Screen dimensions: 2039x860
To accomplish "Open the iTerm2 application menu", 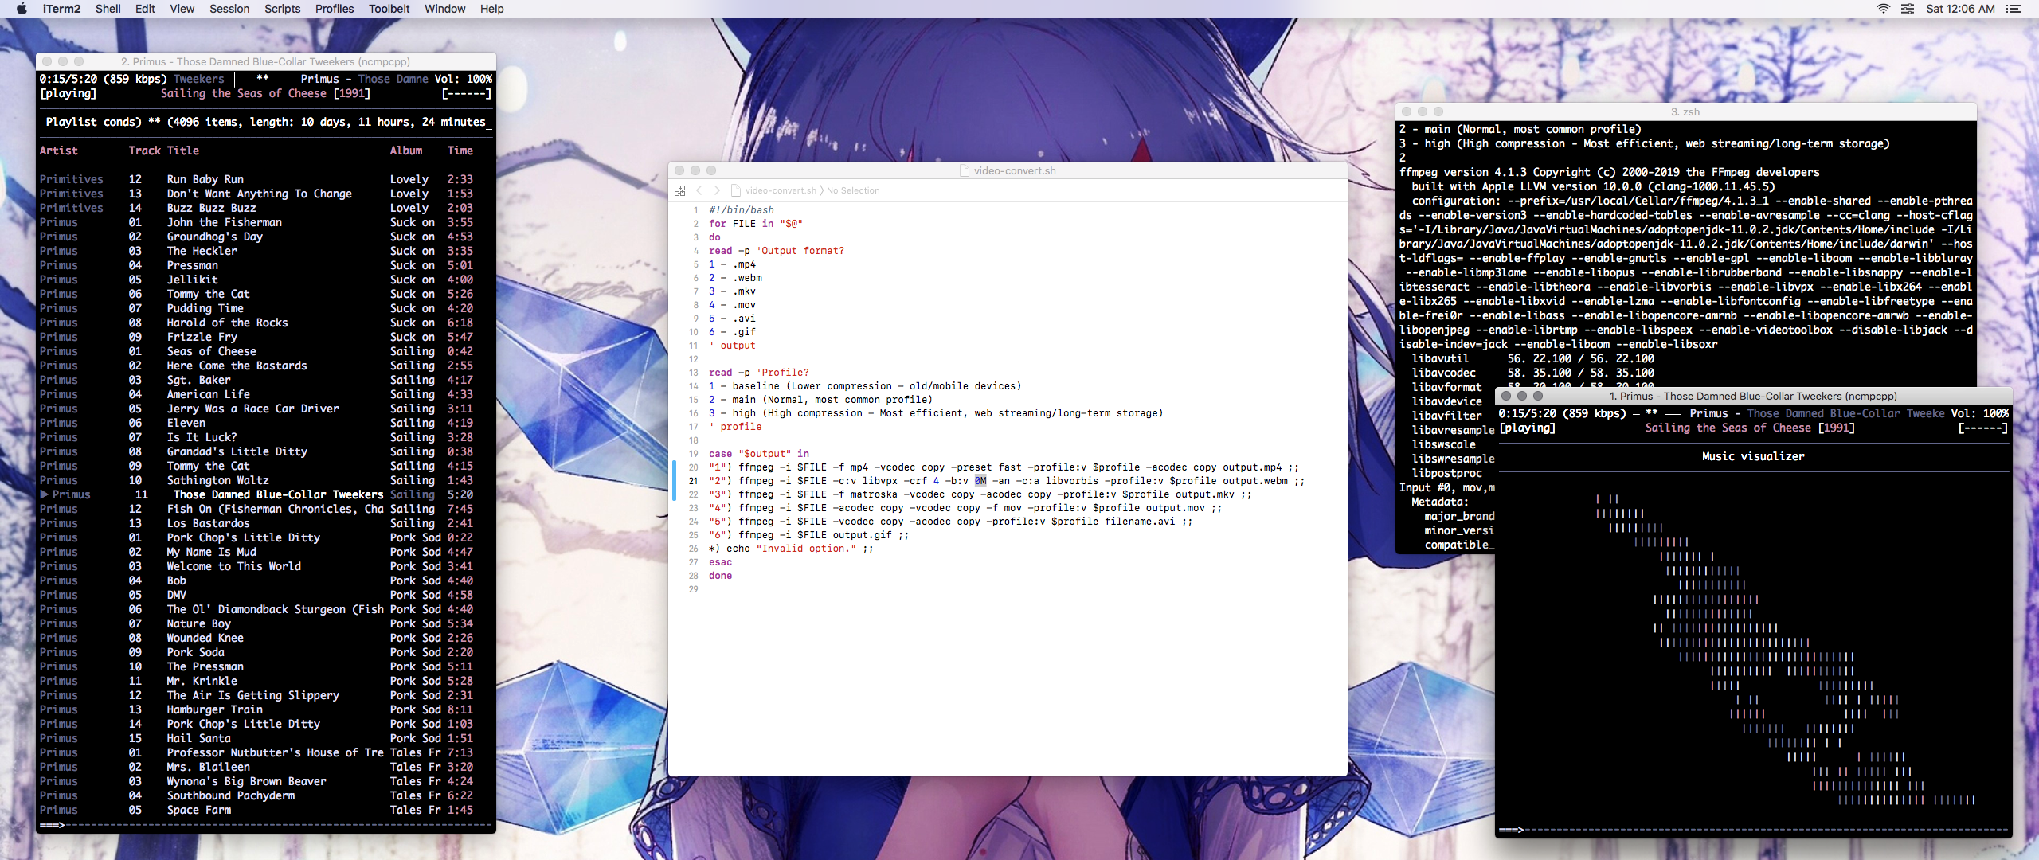I will click(61, 9).
